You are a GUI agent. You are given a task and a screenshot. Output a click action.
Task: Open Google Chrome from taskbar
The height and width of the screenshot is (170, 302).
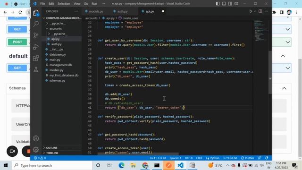(145, 165)
